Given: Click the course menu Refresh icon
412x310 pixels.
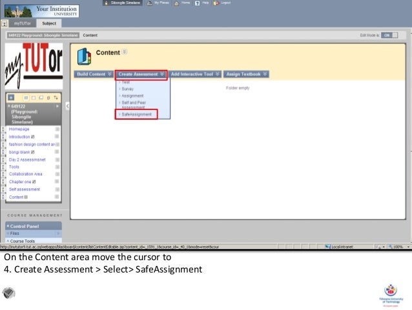Looking at the screenshot, I should coord(48,98).
